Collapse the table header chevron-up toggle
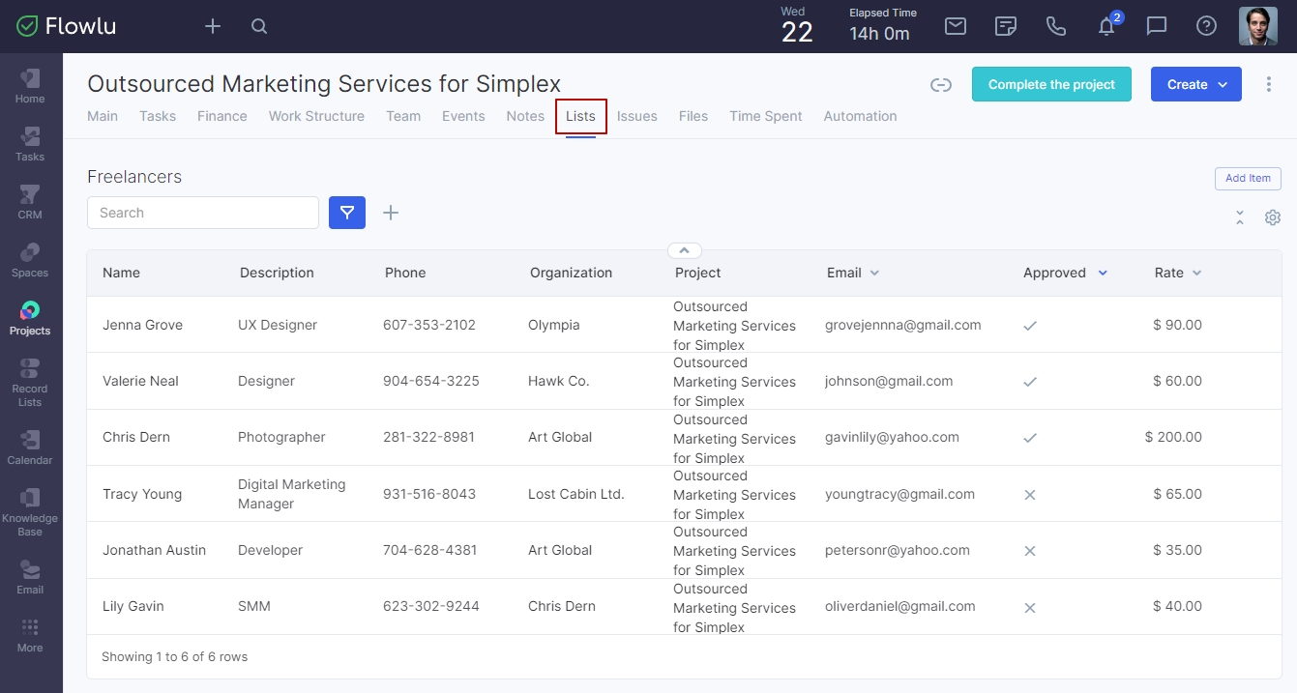The height and width of the screenshot is (693, 1297). click(x=684, y=250)
